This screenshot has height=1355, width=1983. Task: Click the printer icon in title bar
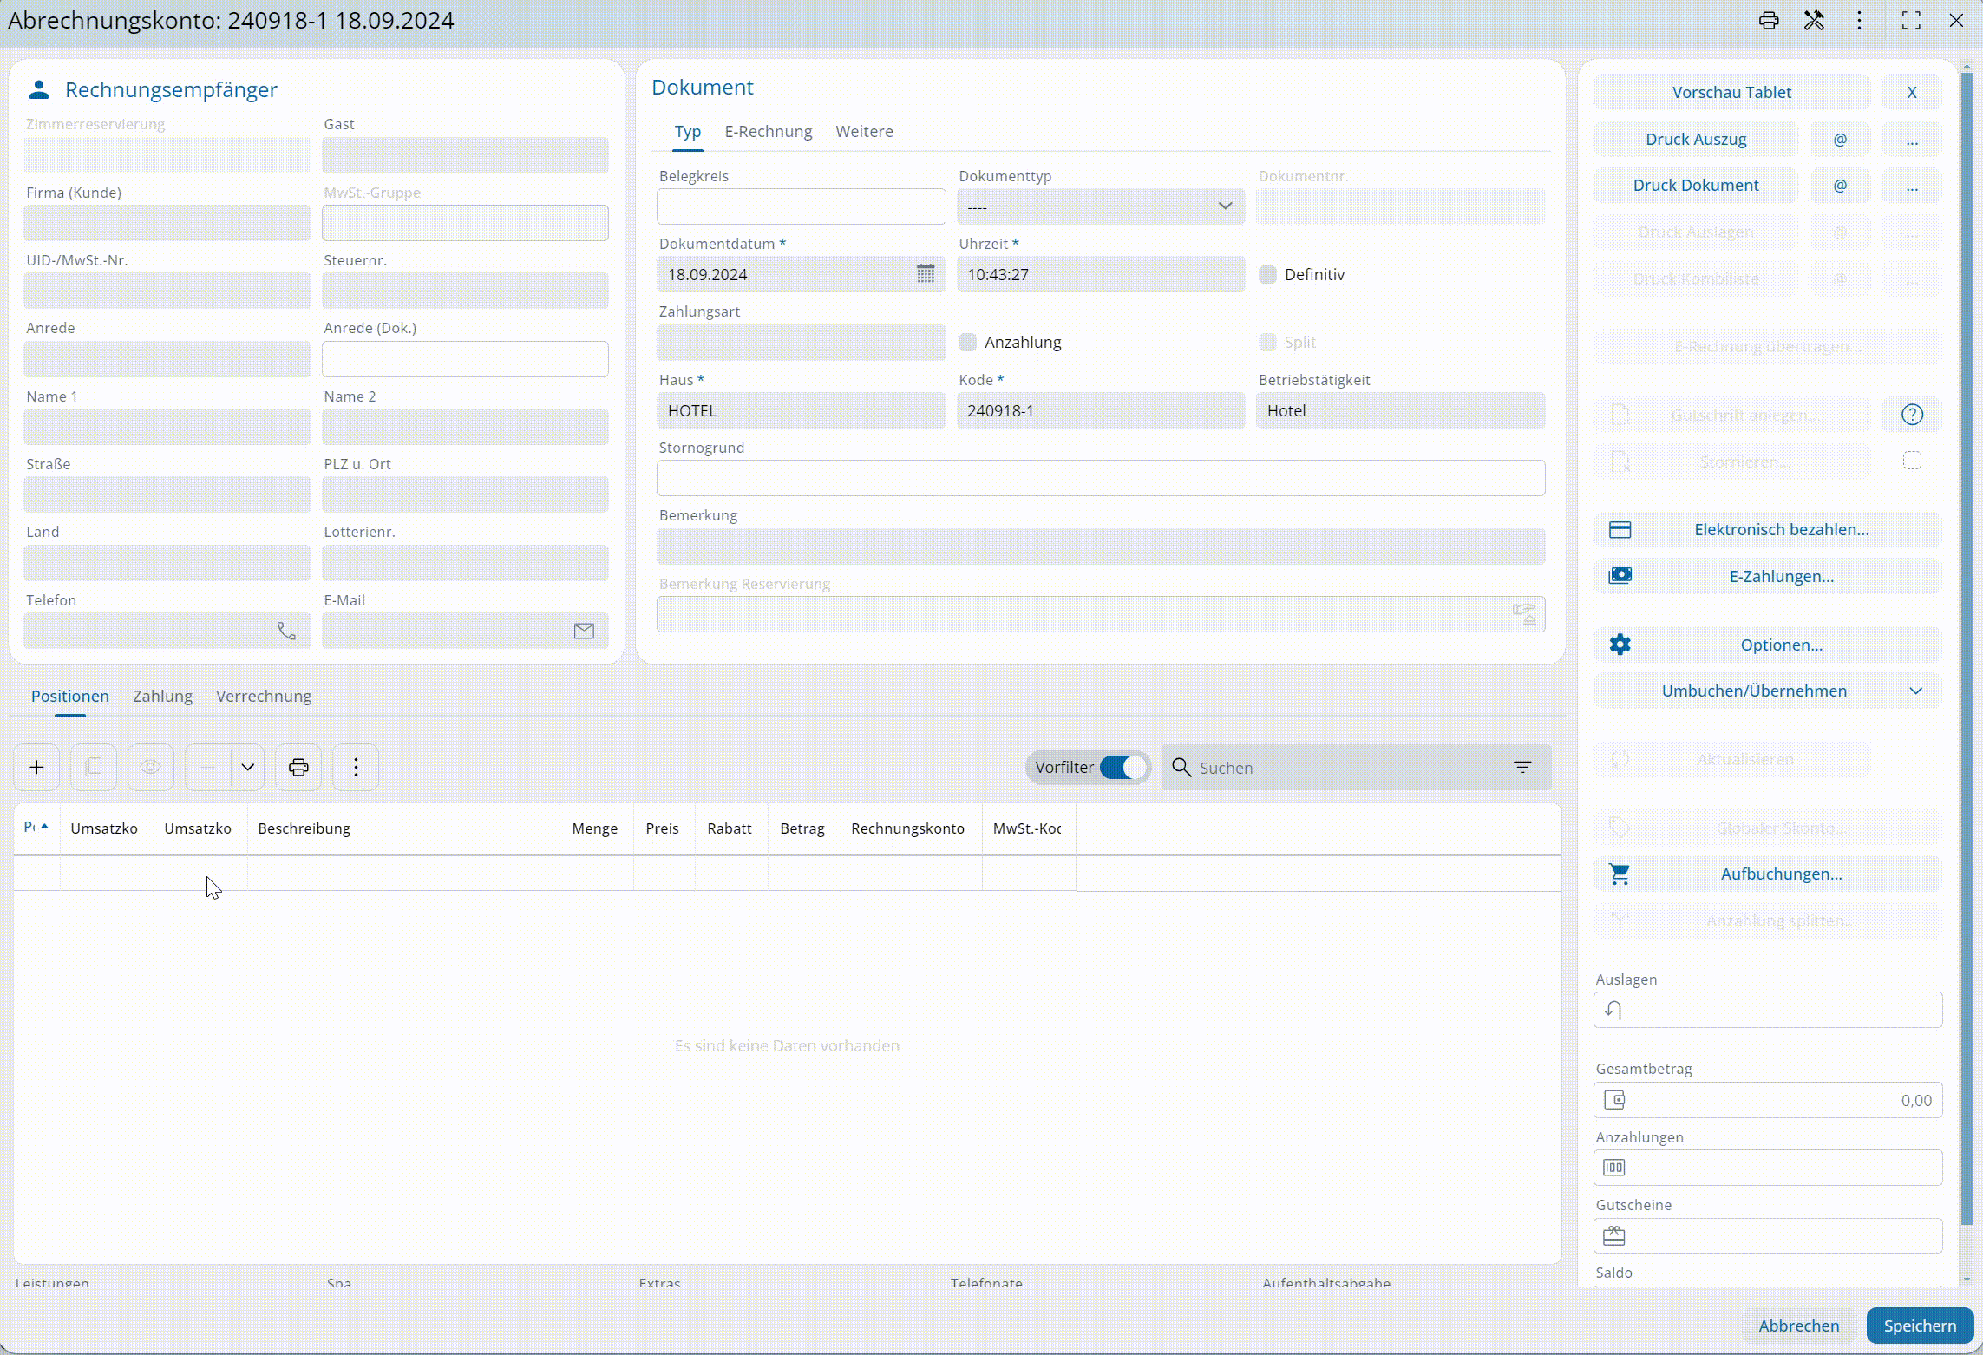pos(1769,21)
